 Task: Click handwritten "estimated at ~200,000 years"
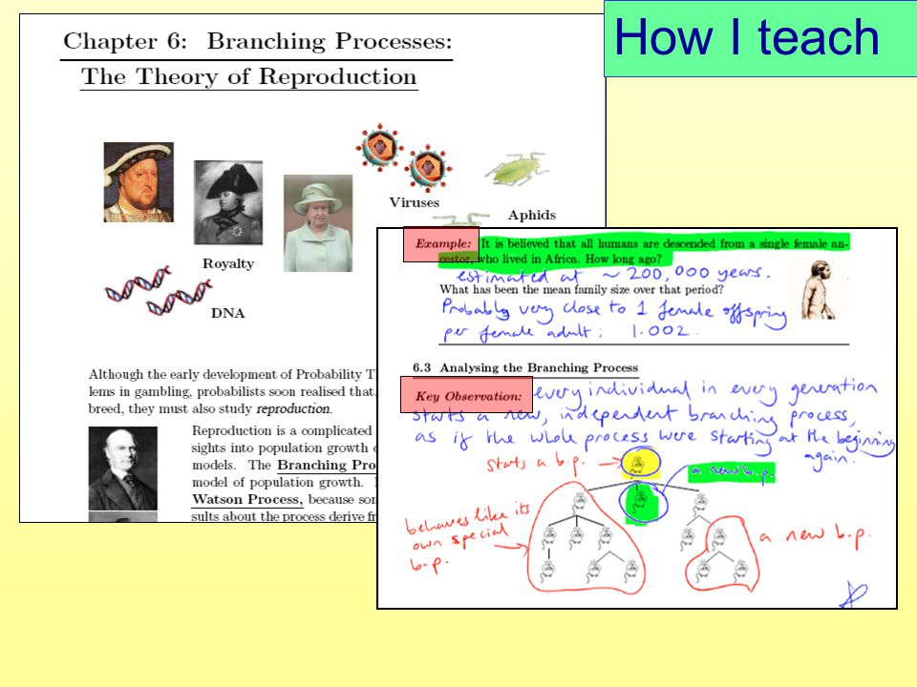coord(613,275)
